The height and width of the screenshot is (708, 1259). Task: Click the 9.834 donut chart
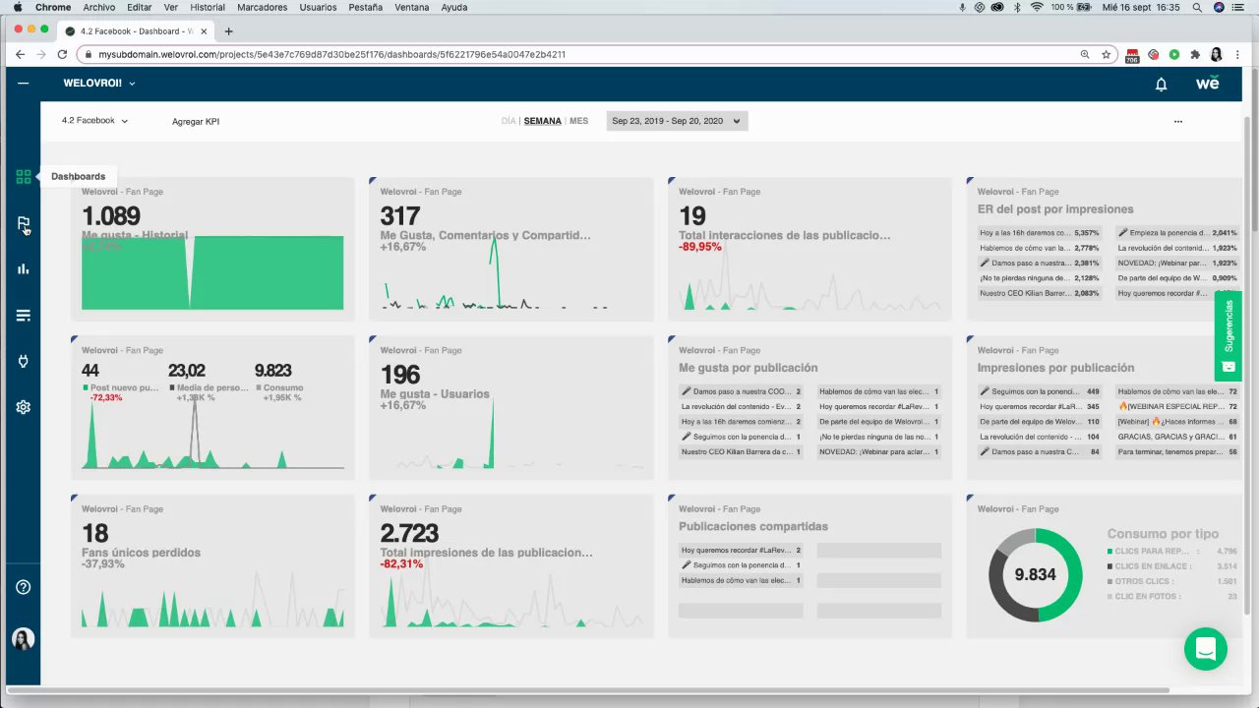tap(1035, 574)
